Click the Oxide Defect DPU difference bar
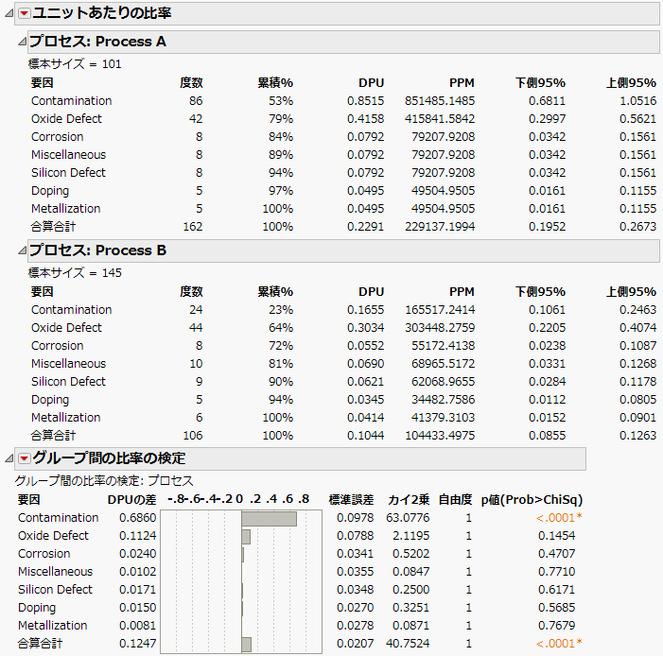The width and height of the screenshot is (663, 656). pos(246,537)
